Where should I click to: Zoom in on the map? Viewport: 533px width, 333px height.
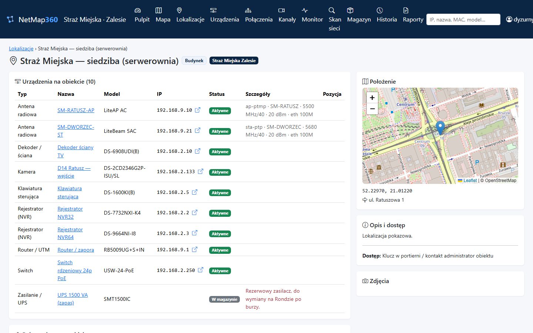[x=372, y=98]
